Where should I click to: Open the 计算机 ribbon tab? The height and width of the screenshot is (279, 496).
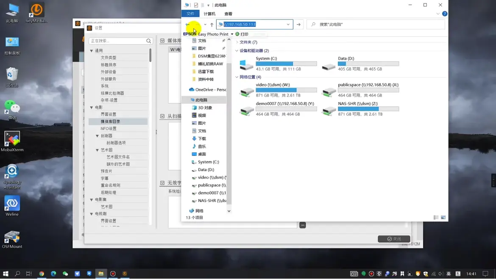209,14
